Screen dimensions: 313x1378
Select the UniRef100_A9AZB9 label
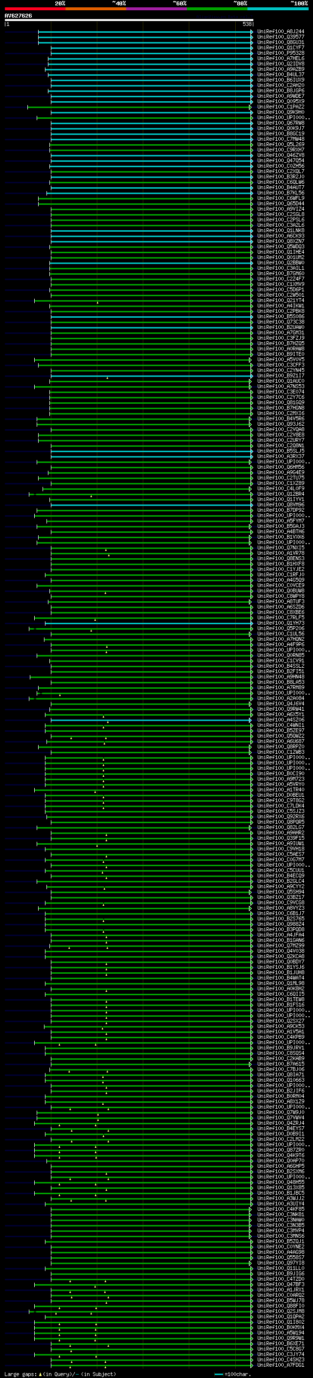281,69
